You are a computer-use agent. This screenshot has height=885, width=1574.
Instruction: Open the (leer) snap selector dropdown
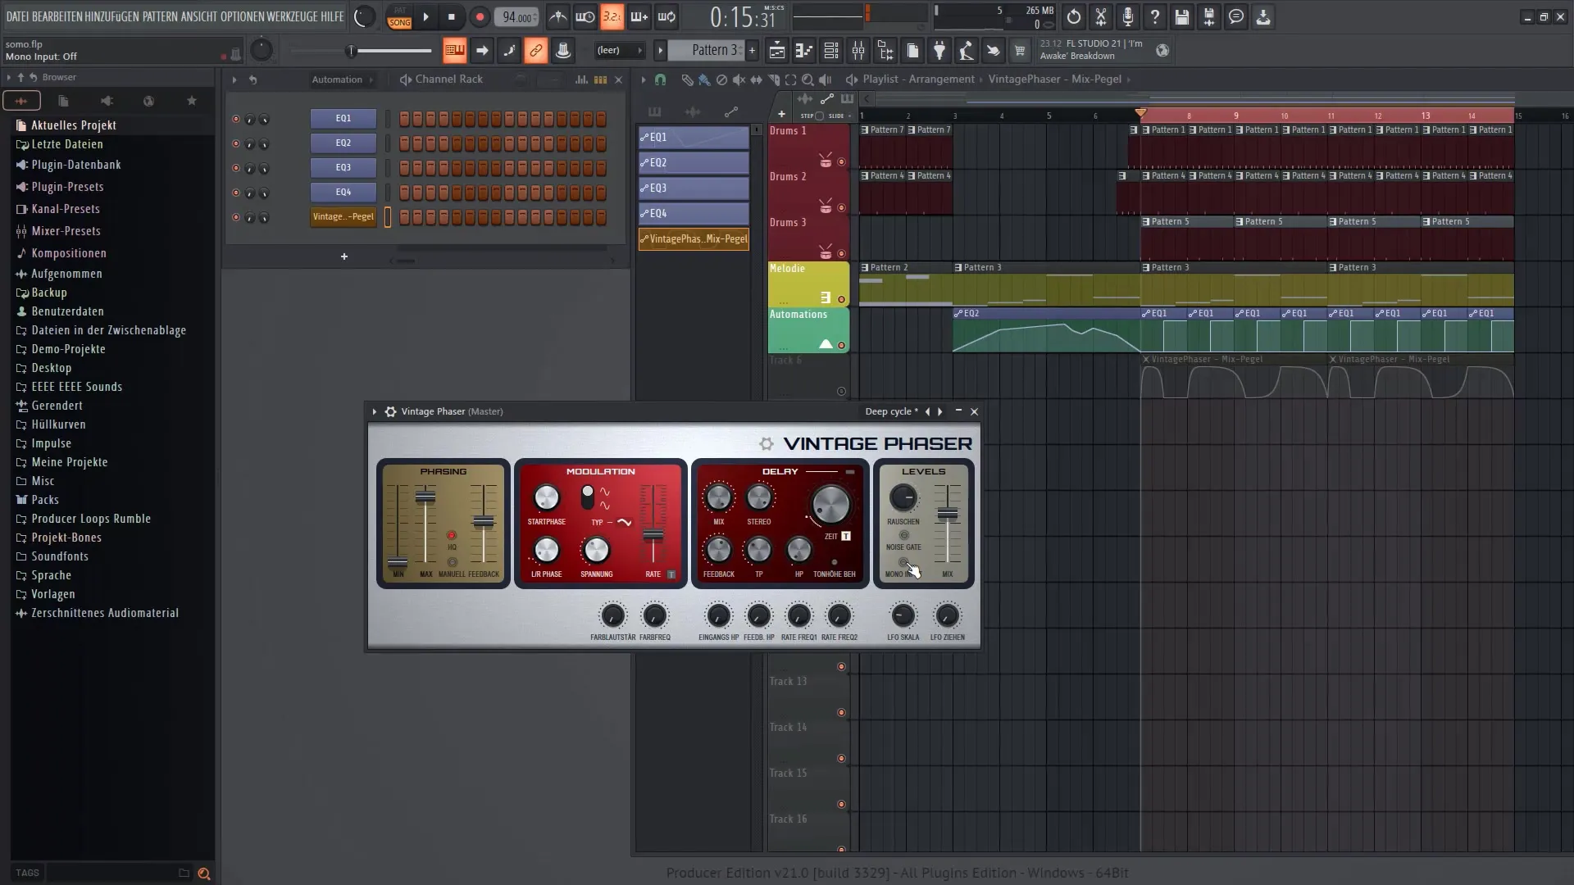(620, 51)
